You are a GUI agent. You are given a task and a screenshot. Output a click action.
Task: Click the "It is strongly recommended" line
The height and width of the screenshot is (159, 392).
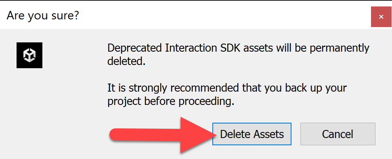tap(227, 88)
